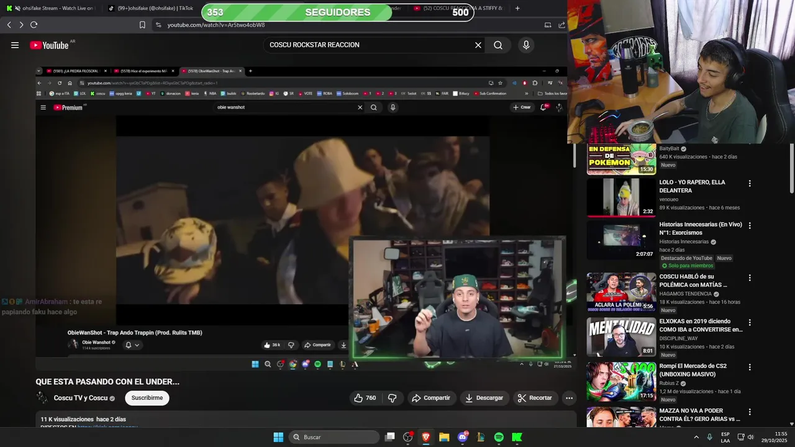
Task: Open more actions three-dot button
Action: 569,398
